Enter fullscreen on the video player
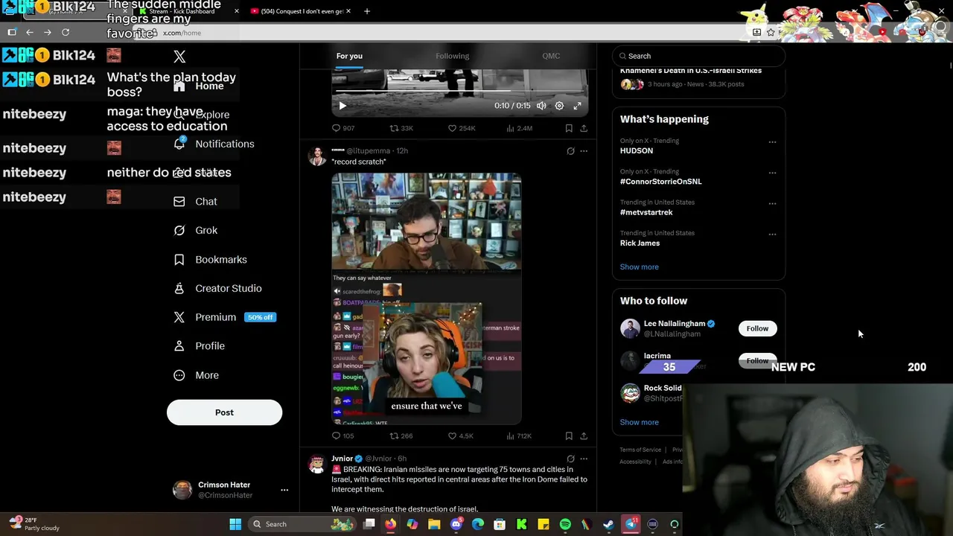Screen dimensions: 953x536 click(x=577, y=106)
